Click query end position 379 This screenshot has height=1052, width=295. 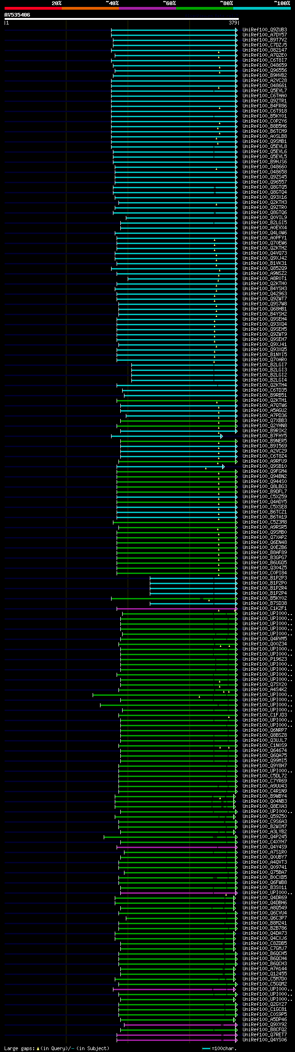[233, 23]
